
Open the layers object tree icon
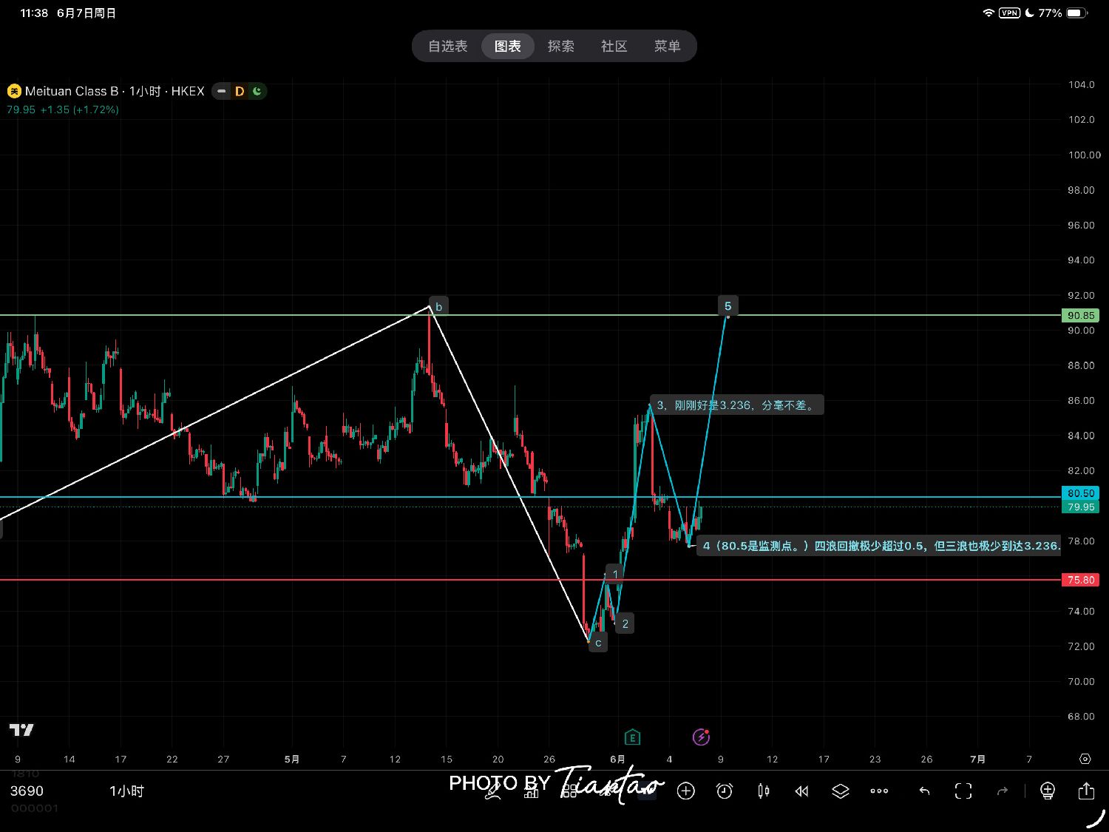pyautogui.click(x=841, y=791)
